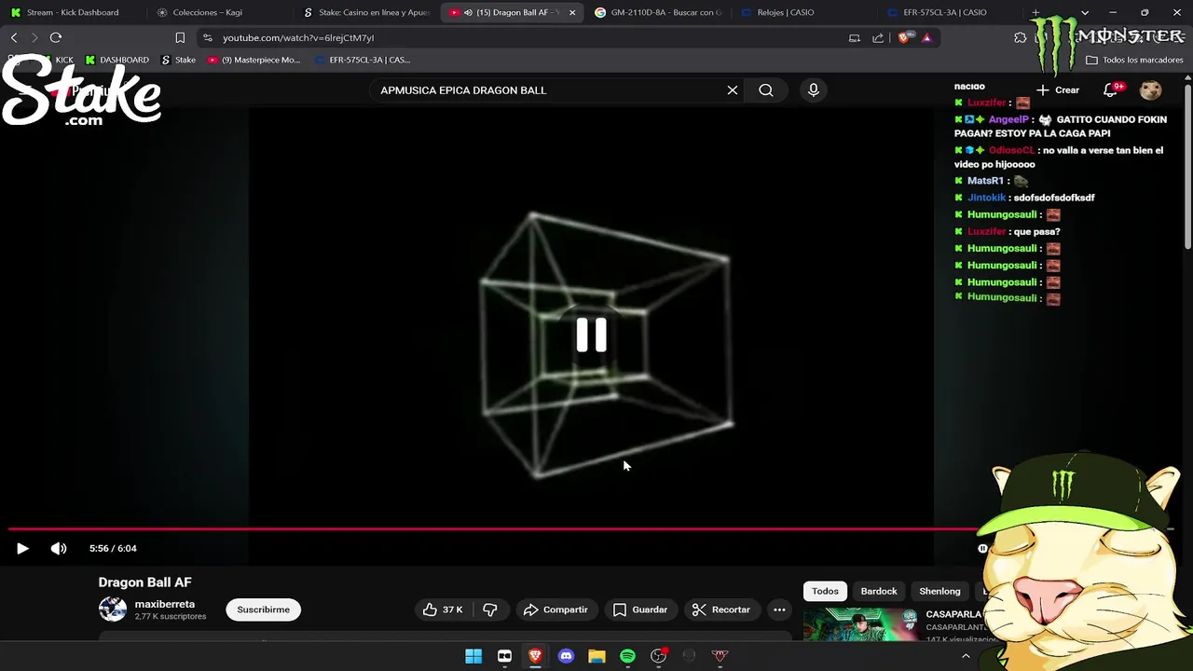Screen dimensions: 1193x671
Task: Switch to Colecciones - Kagi tab
Action: pos(207,12)
